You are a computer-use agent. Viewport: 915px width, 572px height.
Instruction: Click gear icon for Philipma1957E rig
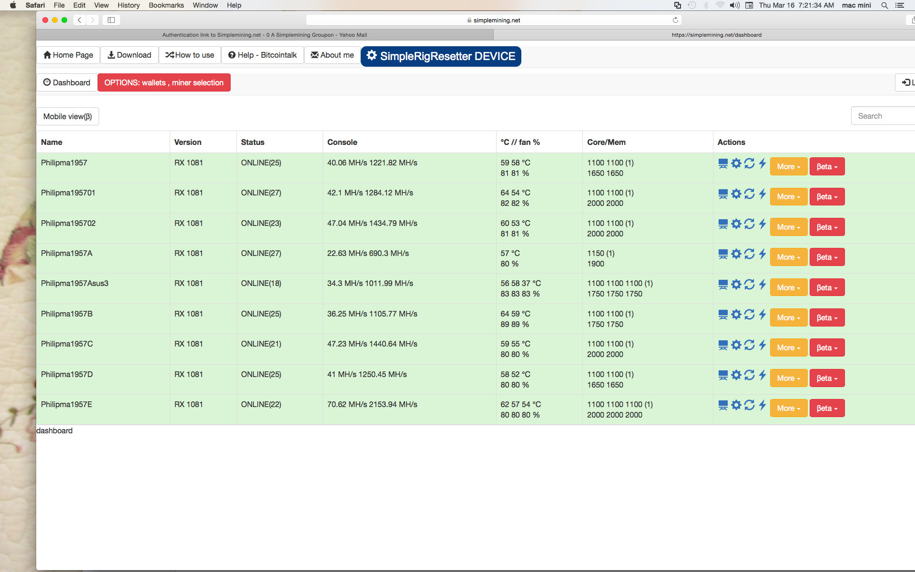(736, 405)
